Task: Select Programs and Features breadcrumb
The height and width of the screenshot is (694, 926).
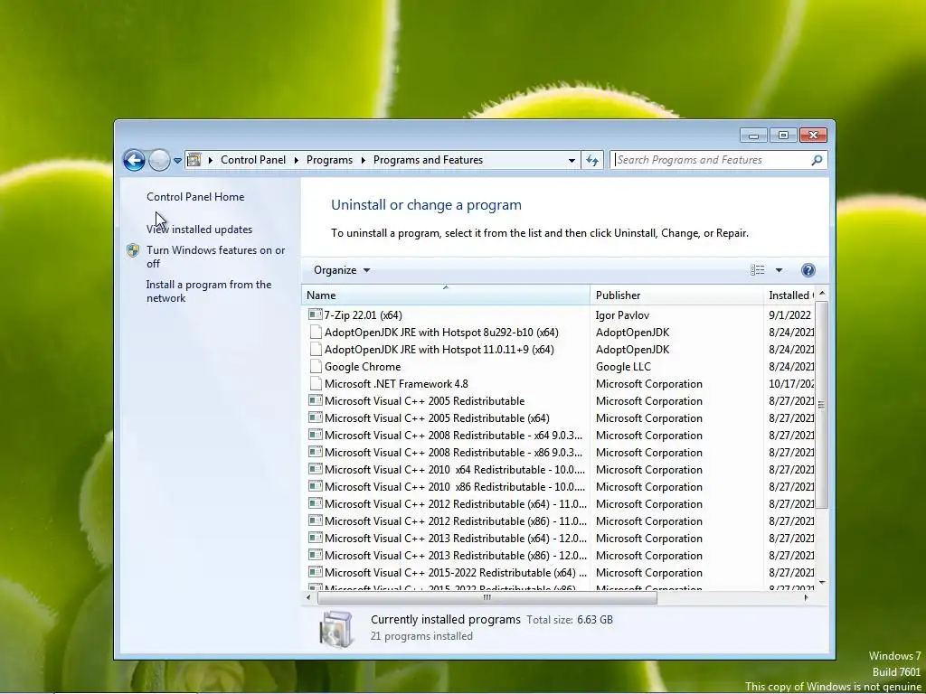Action: (x=428, y=160)
